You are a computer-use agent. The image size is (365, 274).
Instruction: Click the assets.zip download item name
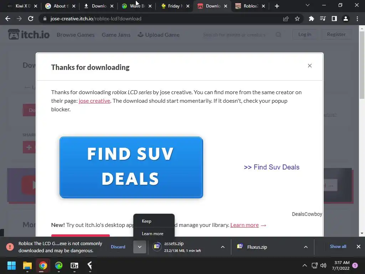174,243
